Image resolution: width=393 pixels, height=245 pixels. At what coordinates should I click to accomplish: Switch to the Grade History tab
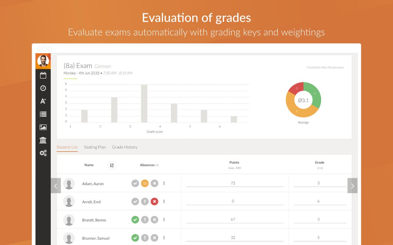(x=125, y=147)
